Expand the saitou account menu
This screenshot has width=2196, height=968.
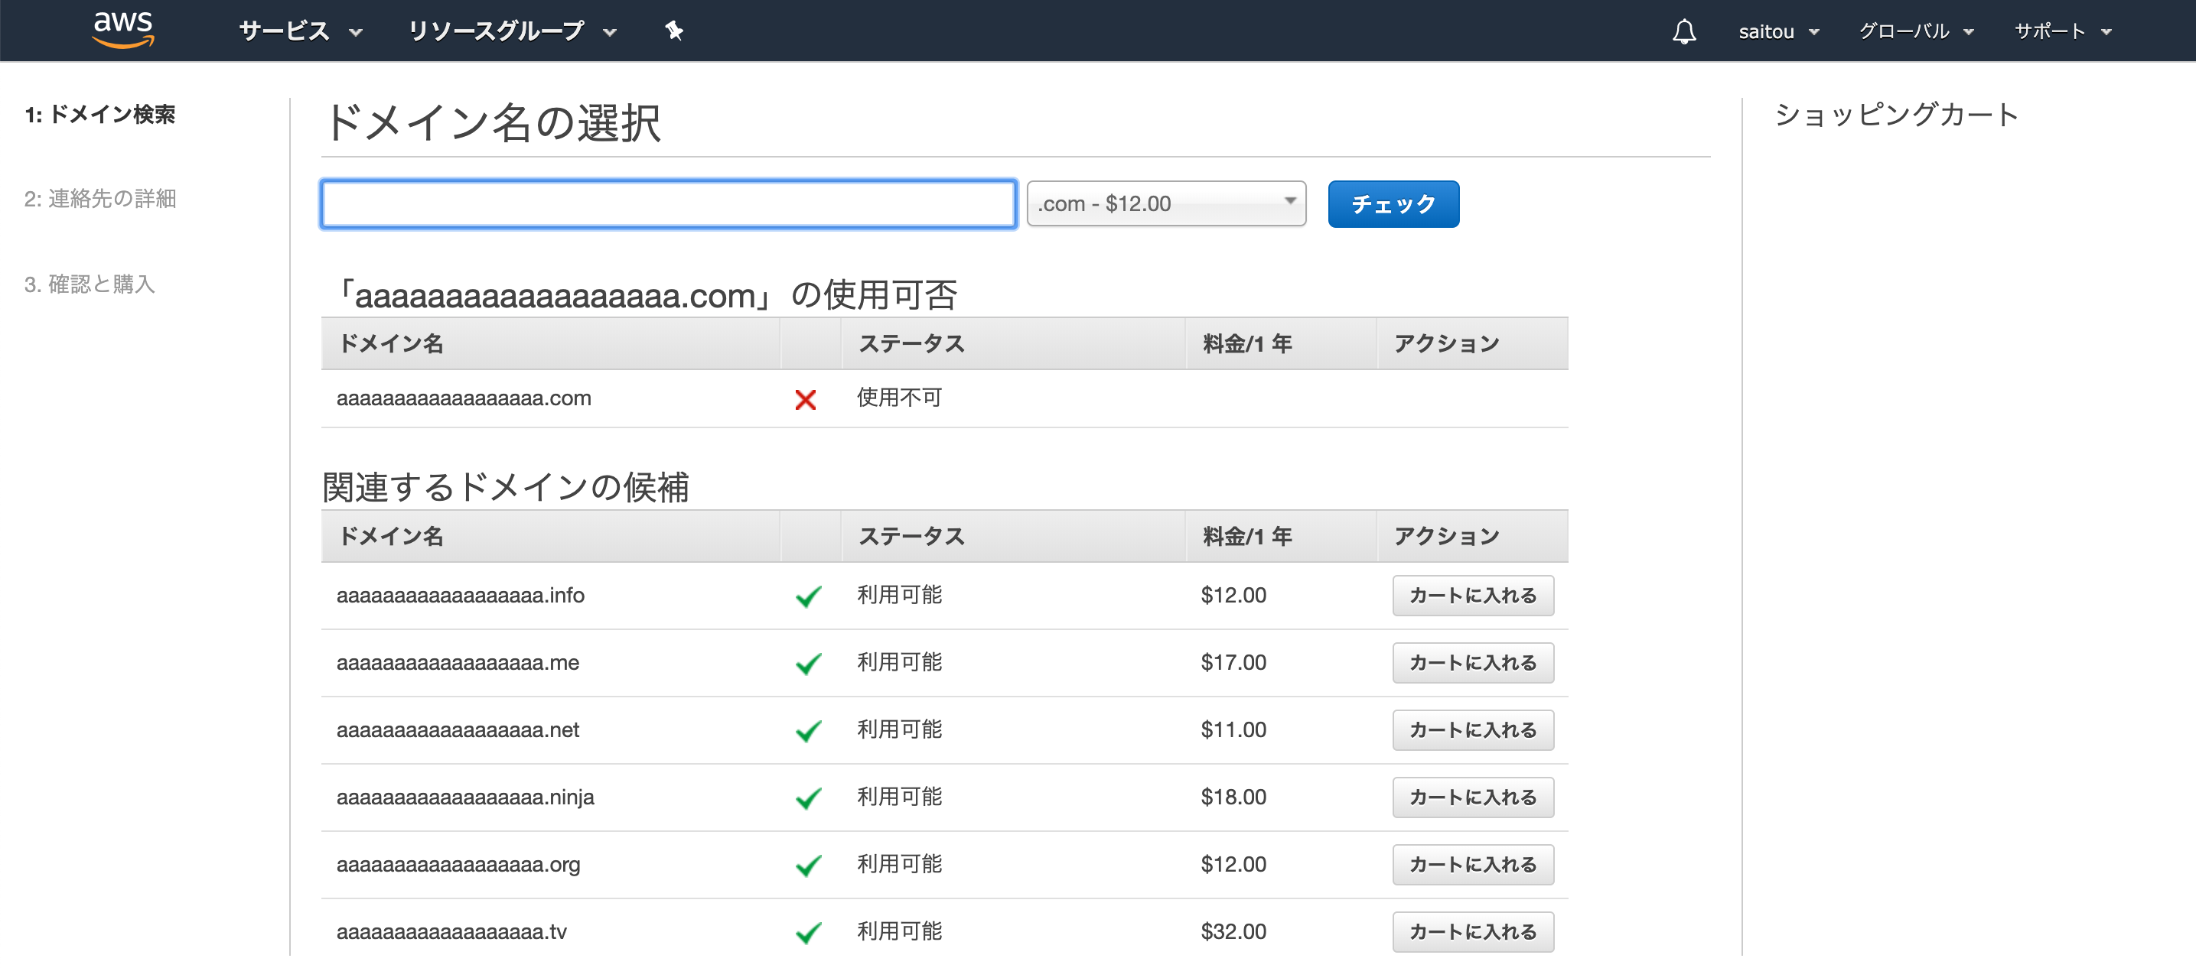pyautogui.click(x=1779, y=31)
